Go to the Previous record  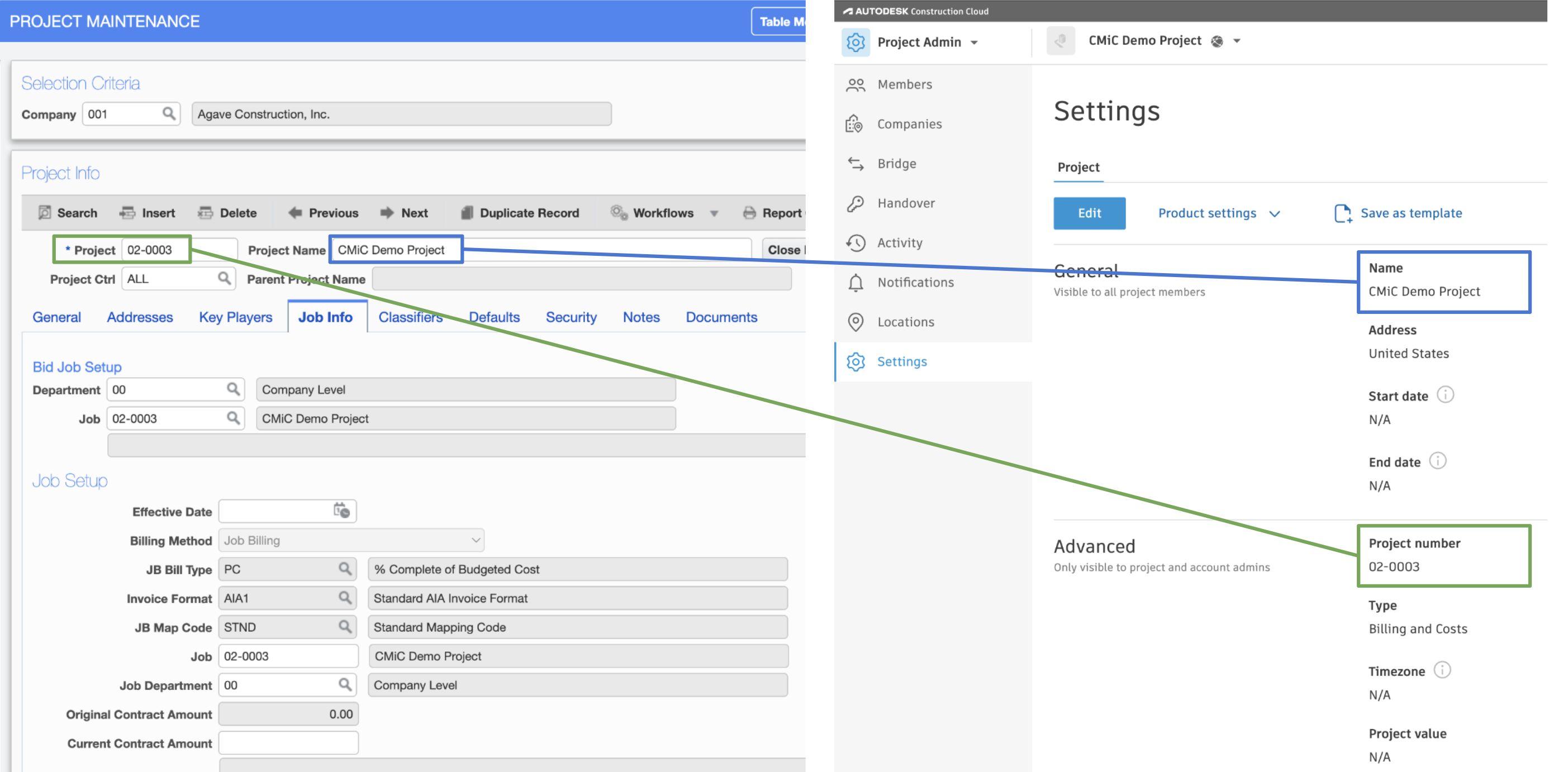pyautogui.click(x=323, y=213)
